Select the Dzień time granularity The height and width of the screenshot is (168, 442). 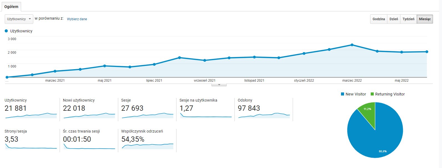tap(393, 19)
